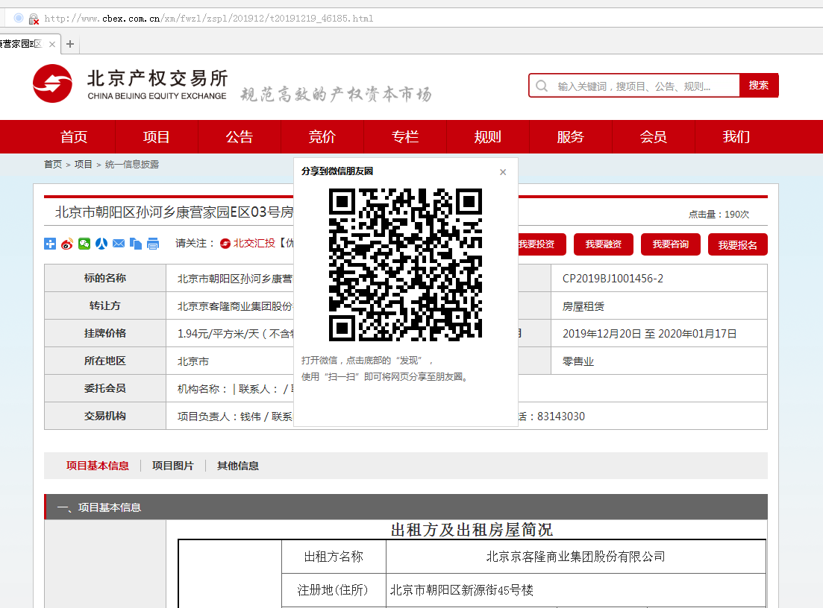823x608 pixels.
Task: Open the 公告 navigation menu
Action: (240, 137)
